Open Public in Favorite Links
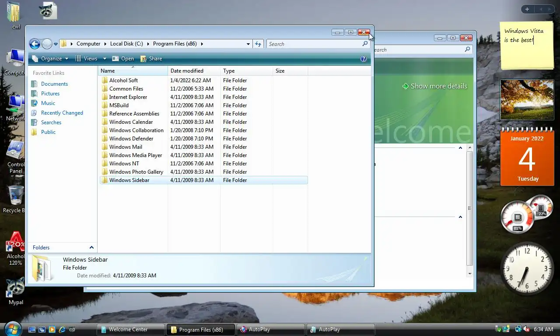This screenshot has width=560, height=336. (x=48, y=132)
